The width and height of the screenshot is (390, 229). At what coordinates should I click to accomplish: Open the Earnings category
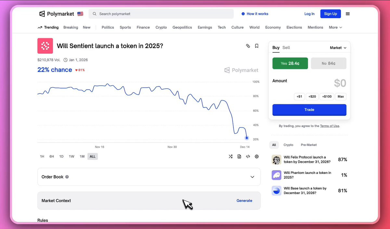pos(205,27)
